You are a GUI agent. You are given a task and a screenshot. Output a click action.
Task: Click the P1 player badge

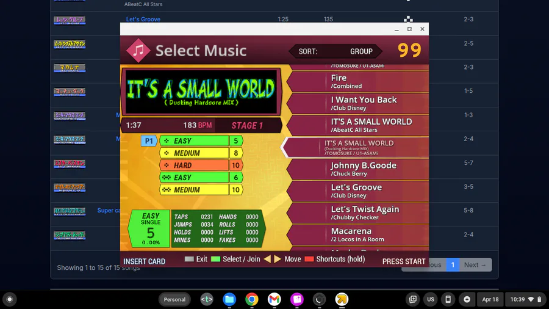click(149, 141)
